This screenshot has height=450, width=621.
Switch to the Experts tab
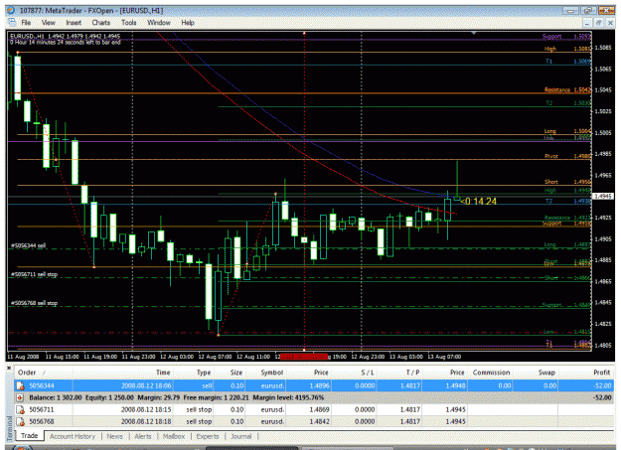[208, 436]
